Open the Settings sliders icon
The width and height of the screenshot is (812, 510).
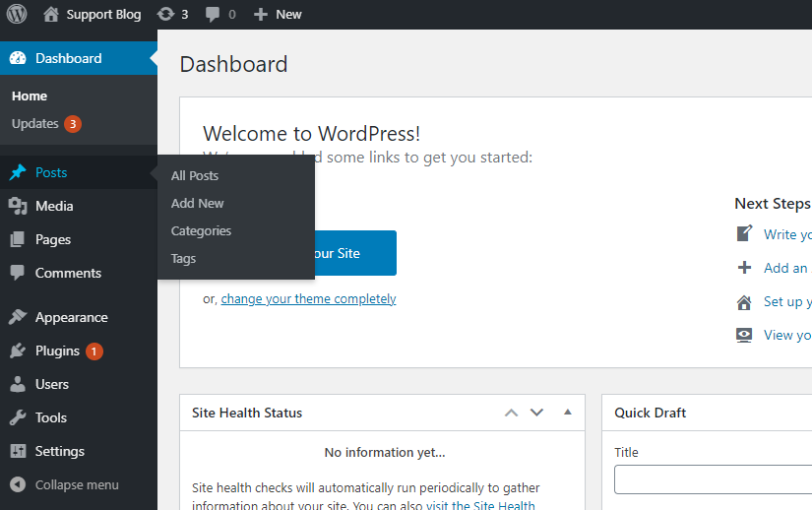click(x=18, y=451)
